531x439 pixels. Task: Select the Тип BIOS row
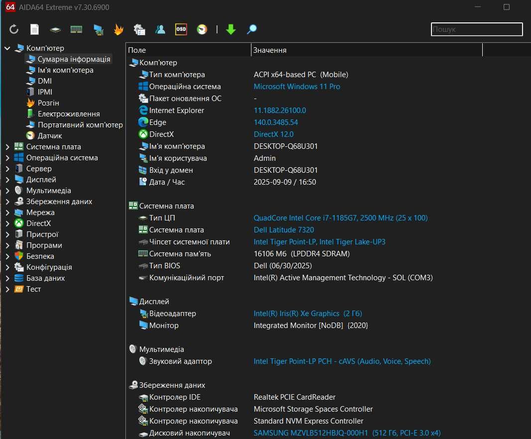tap(304, 266)
